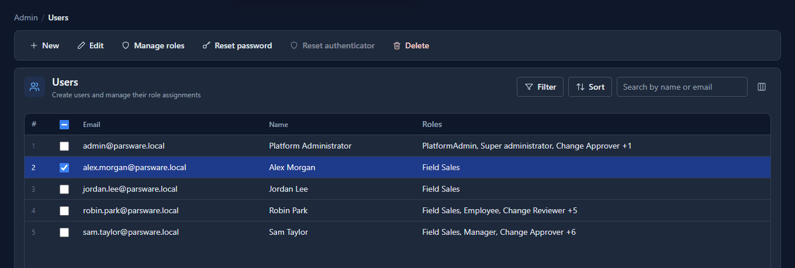This screenshot has width=795, height=268.
Task: Click Jordan Lee's Field Sales role cell
Action: click(441, 189)
